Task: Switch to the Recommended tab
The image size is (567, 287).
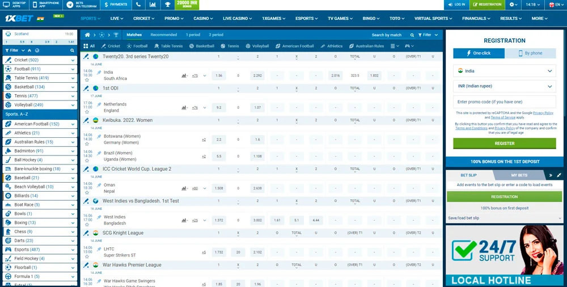Action: [x=164, y=35]
